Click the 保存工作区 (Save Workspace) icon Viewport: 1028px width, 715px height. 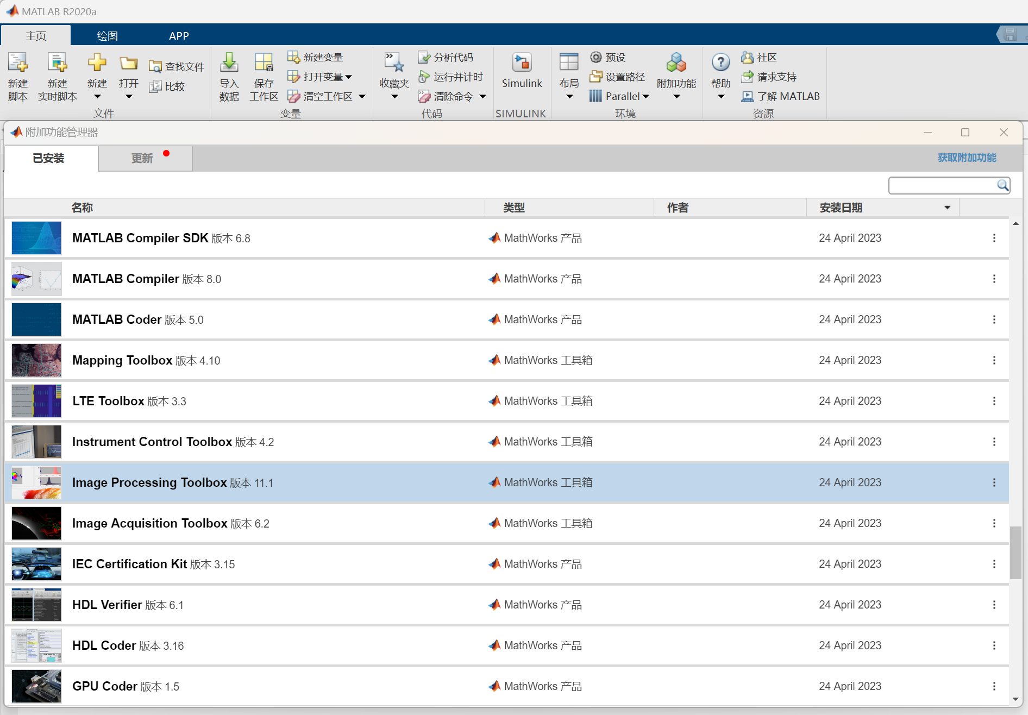[x=264, y=63]
